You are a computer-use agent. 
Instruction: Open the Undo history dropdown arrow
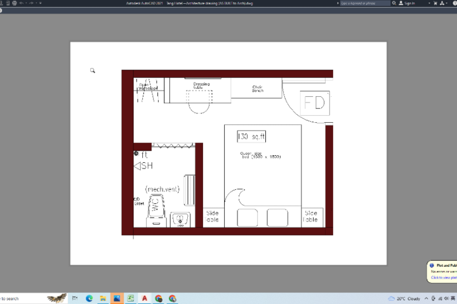tap(26, 3)
